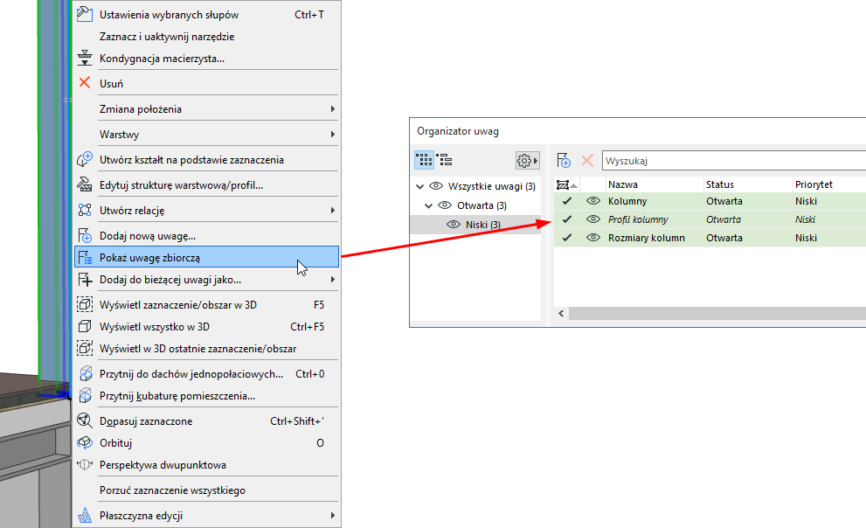Click the icon beside Wyświetl w 3D ostatnie zaznaczenie/obszar
The height and width of the screenshot is (528, 866).
(85, 349)
